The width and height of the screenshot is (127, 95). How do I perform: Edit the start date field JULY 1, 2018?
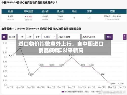69,37
